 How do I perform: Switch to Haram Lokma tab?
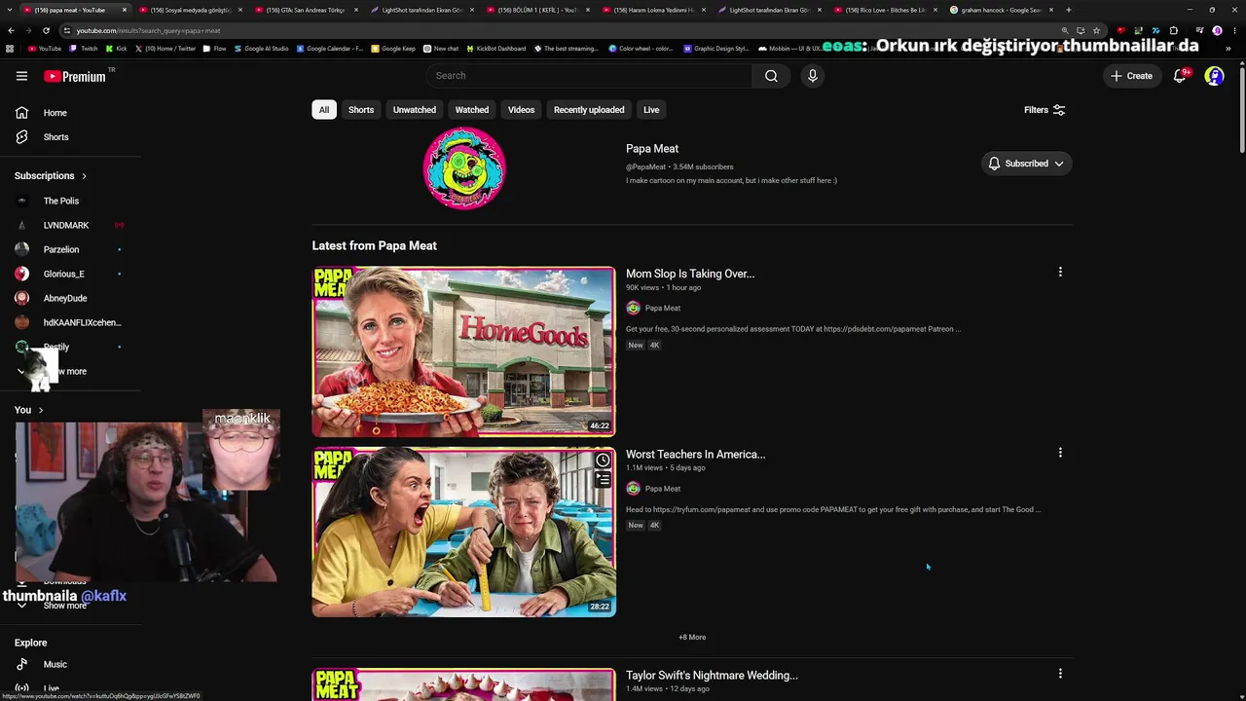(x=652, y=10)
